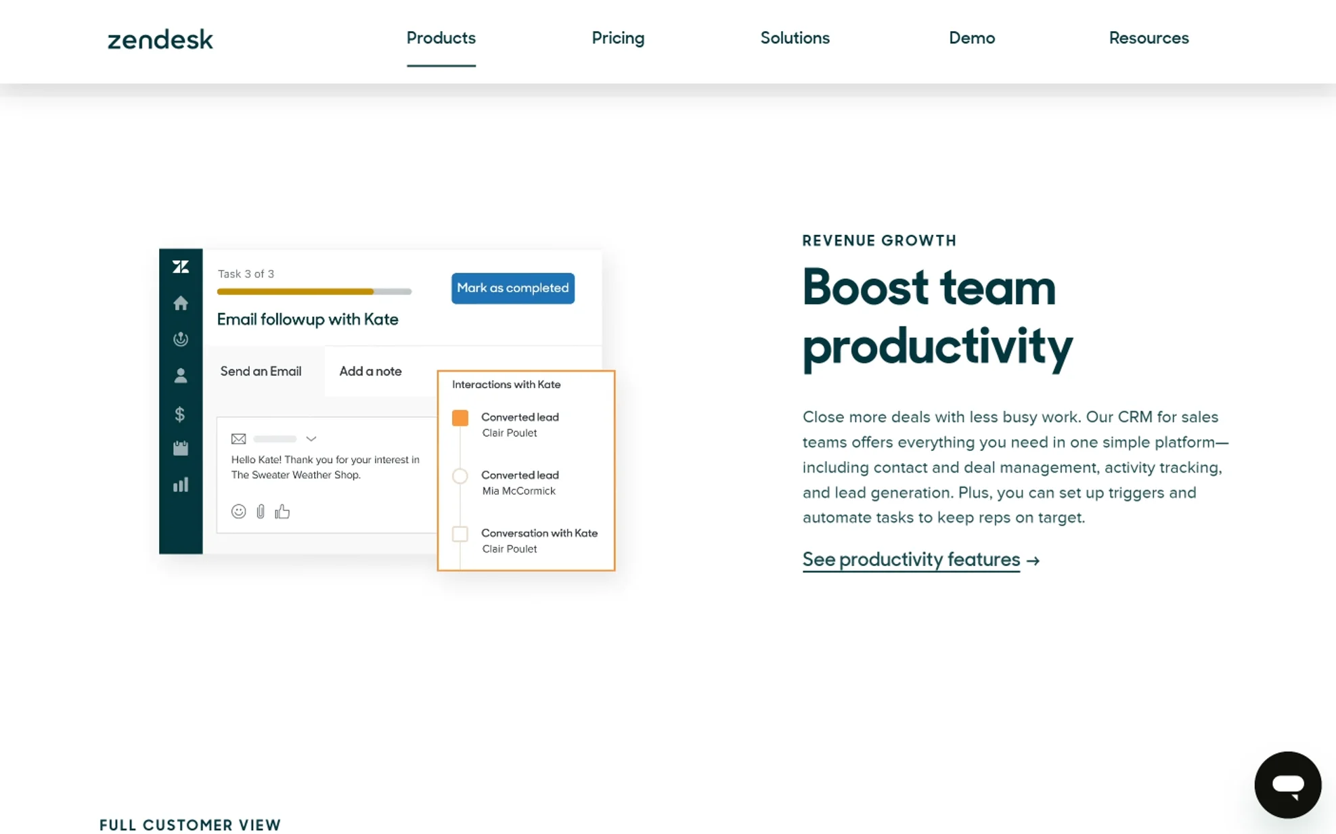Click the Boost team productivity heading
The height and width of the screenshot is (834, 1336).
pyautogui.click(x=937, y=317)
